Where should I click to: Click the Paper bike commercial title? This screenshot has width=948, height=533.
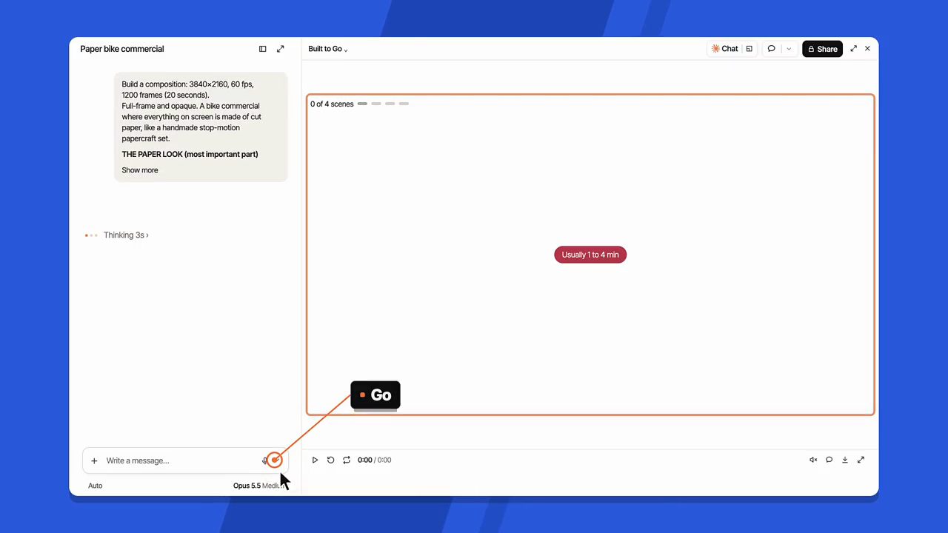point(122,49)
